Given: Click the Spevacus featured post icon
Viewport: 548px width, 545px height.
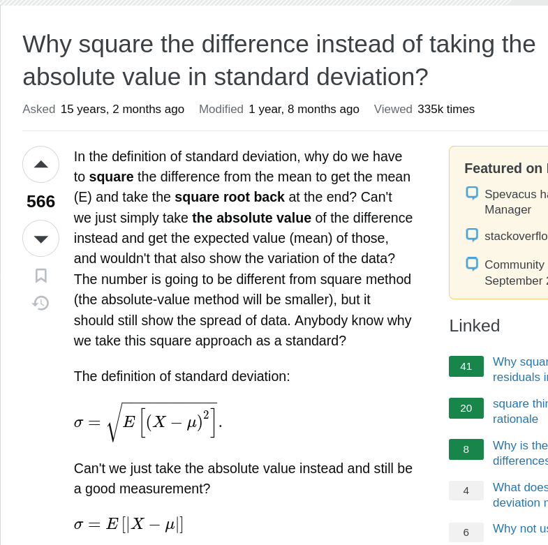Looking at the screenshot, I should (x=472, y=193).
